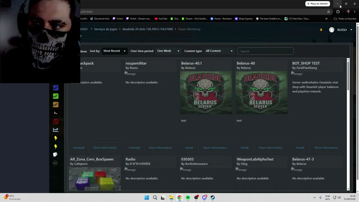The height and width of the screenshot is (202, 359).
Task: Open the hexagon W sidebar icon
Action: tap(56, 163)
